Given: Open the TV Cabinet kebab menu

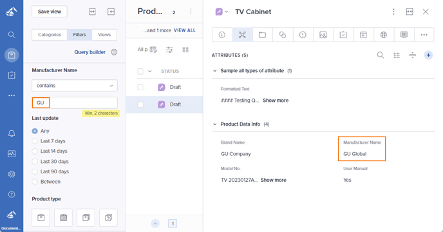Looking at the screenshot, I should pos(393,12).
